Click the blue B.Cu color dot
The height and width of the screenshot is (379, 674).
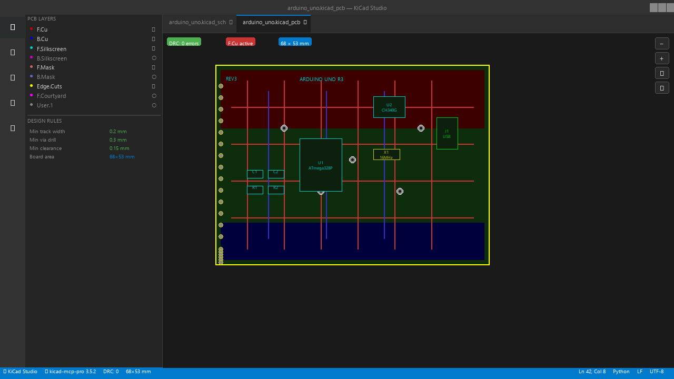(x=32, y=38)
